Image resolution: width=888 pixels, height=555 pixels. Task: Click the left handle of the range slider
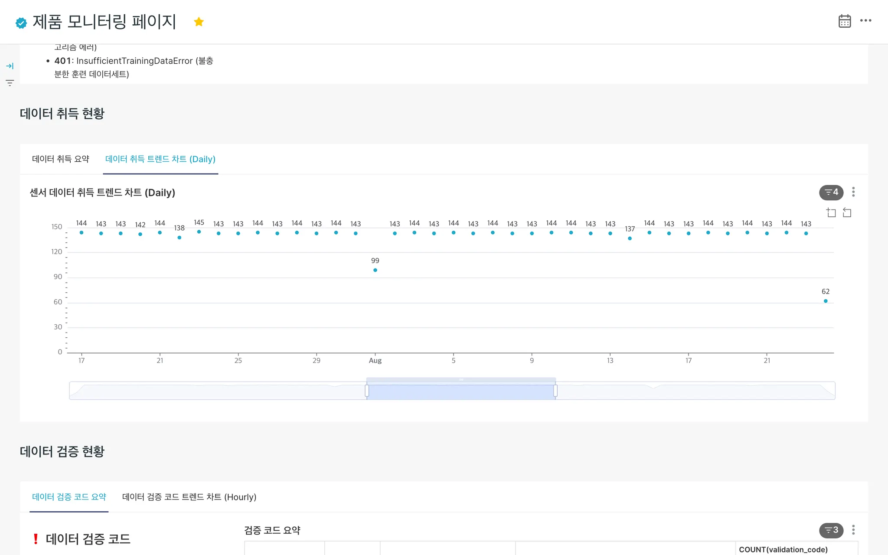coord(367,391)
